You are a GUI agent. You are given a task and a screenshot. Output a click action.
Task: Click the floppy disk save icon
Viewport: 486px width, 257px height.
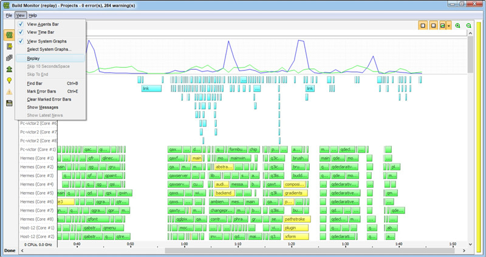point(10,103)
